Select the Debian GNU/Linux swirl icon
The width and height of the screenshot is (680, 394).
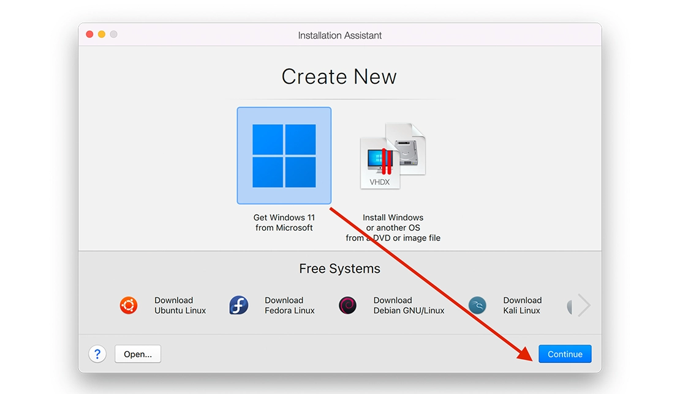[347, 305]
